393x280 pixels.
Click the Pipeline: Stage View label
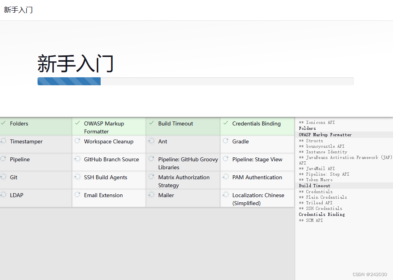(x=257, y=159)
